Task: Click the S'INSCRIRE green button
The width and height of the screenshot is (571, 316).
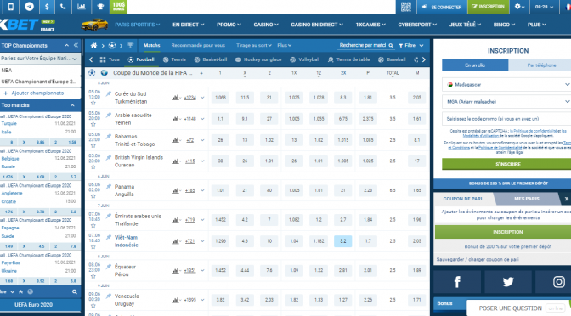Action: click(x=506, y=164)
